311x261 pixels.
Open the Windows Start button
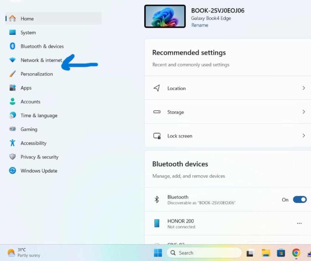click(x=158, y=253)
